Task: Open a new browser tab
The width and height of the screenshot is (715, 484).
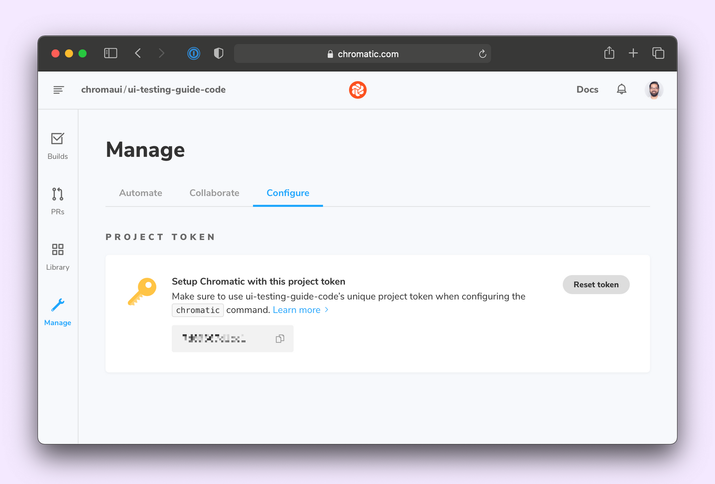Action: click(x=633, y=53)
